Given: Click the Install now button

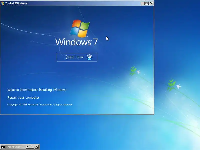Looking at the screenshot, I should [77, 57].
